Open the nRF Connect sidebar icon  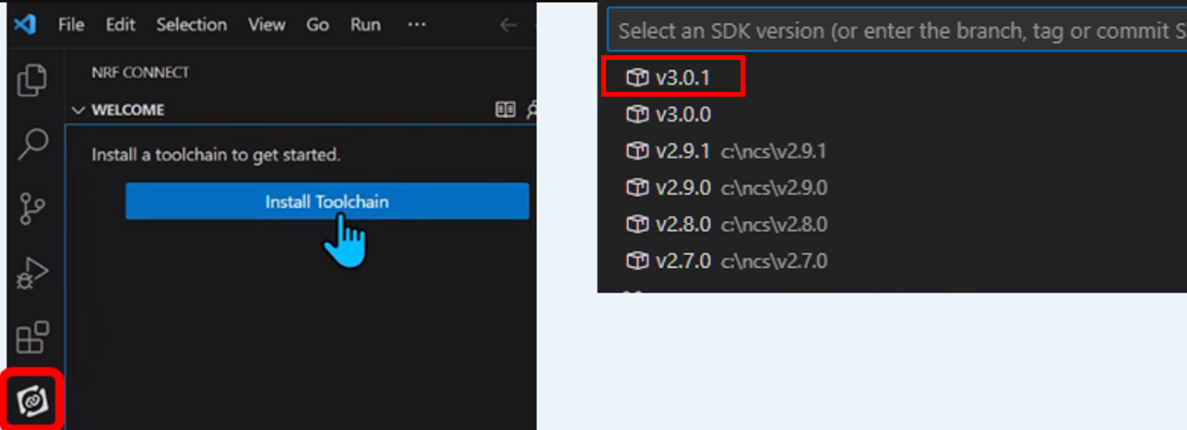33,401
